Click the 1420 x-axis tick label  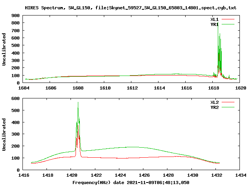click(72, 175)
